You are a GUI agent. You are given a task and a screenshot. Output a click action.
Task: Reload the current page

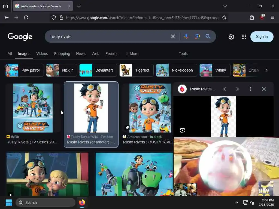tap(26, 17)
